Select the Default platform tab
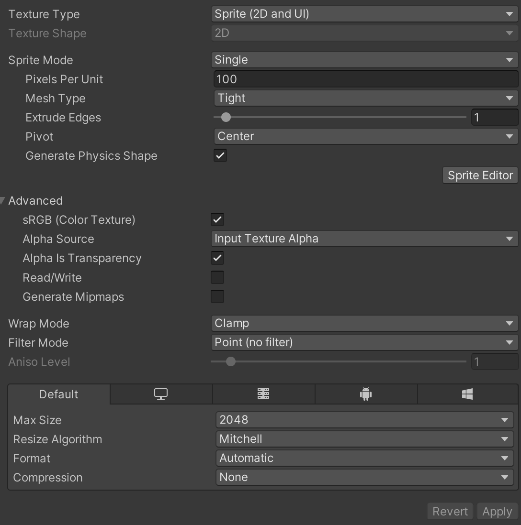This screenshot has height=525, width=521. click(x=58, y=394)
